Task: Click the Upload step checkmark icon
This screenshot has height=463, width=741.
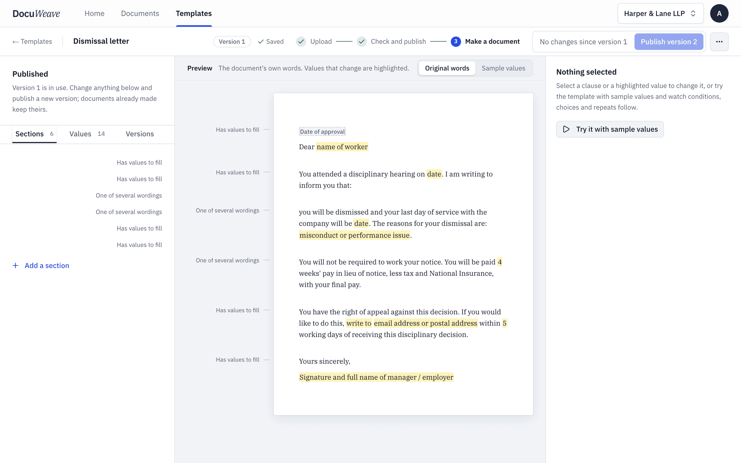Action: pos(301,41)
